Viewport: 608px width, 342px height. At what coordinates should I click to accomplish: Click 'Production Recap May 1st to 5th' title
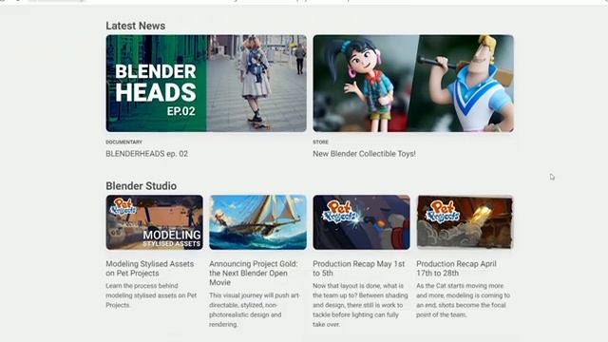(359, 268)
